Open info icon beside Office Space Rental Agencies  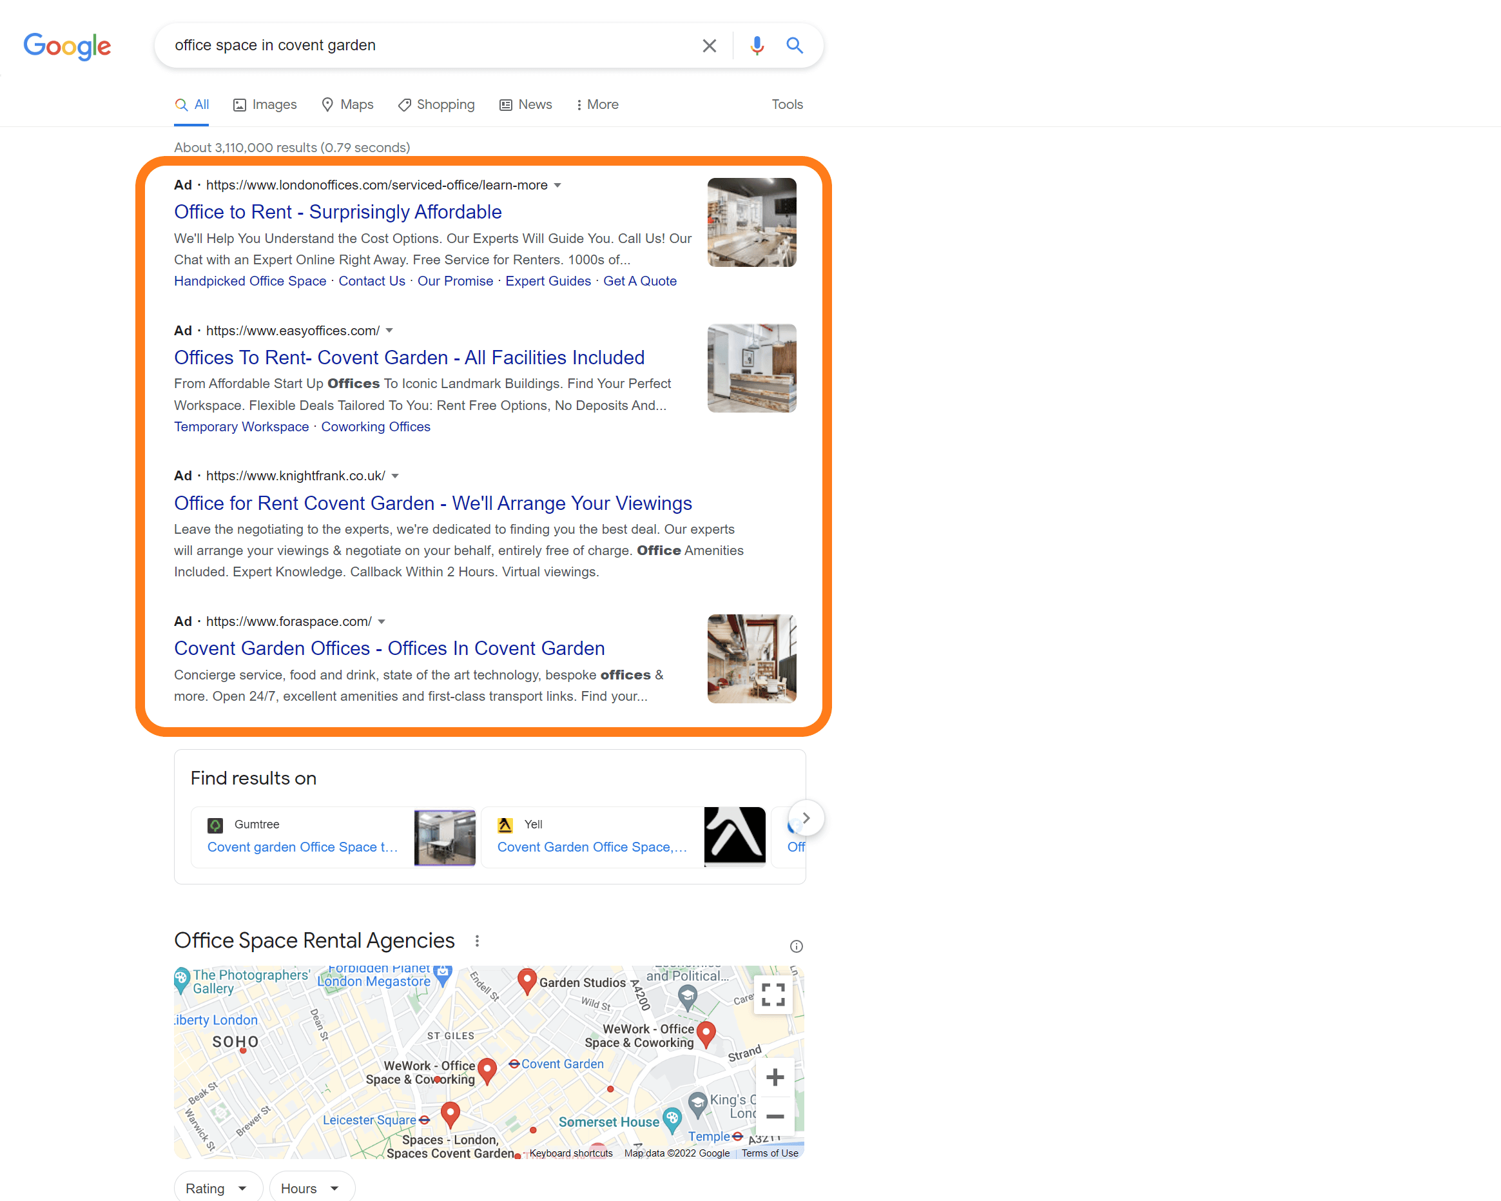click(x=796, y=946)
